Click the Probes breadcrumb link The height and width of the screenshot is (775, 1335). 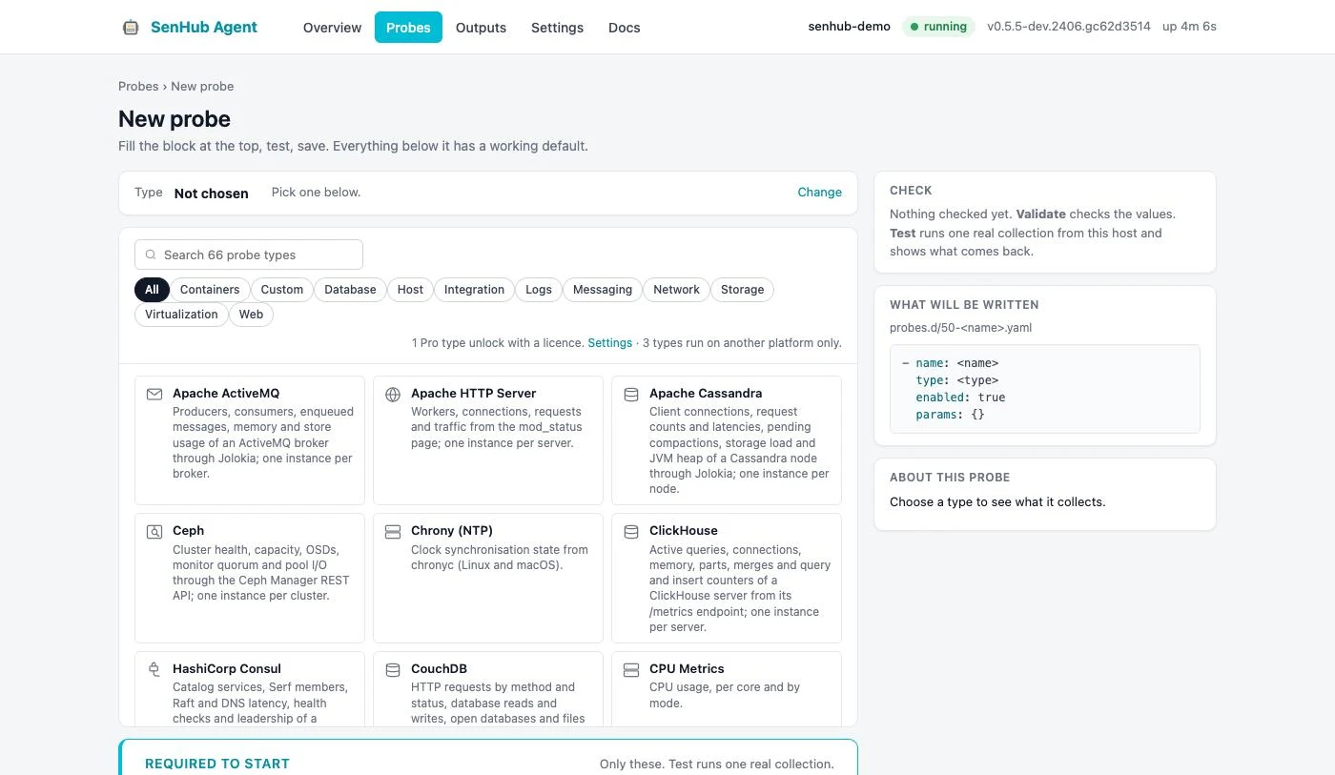point(138,86)
